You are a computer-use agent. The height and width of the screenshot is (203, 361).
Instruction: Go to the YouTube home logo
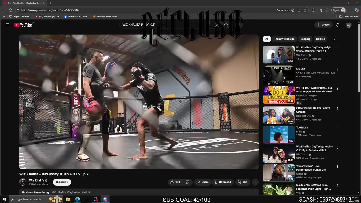pos(23,25)
